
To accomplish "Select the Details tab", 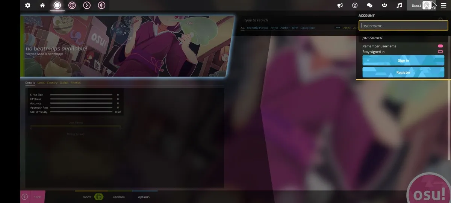I will click(30, 83).
